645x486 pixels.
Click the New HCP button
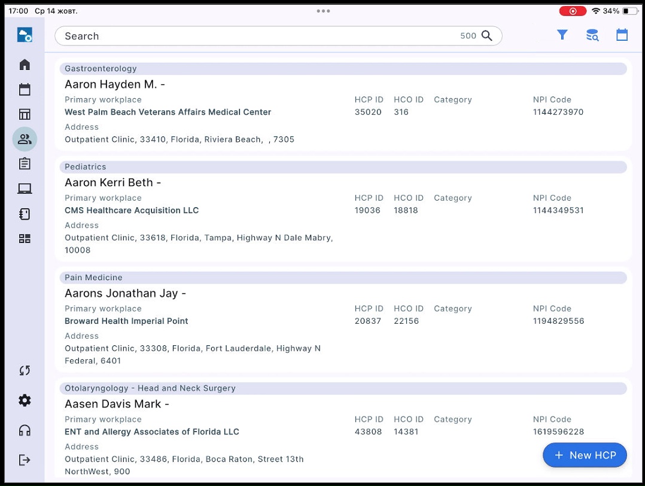[x=585, y=455]
